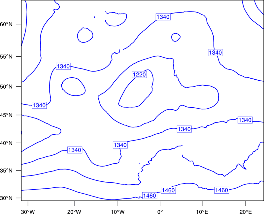Click the 40°N latitude axis label
Image resolution: width=264 pixels, height=214 pixels.
[x=6, y=143]
